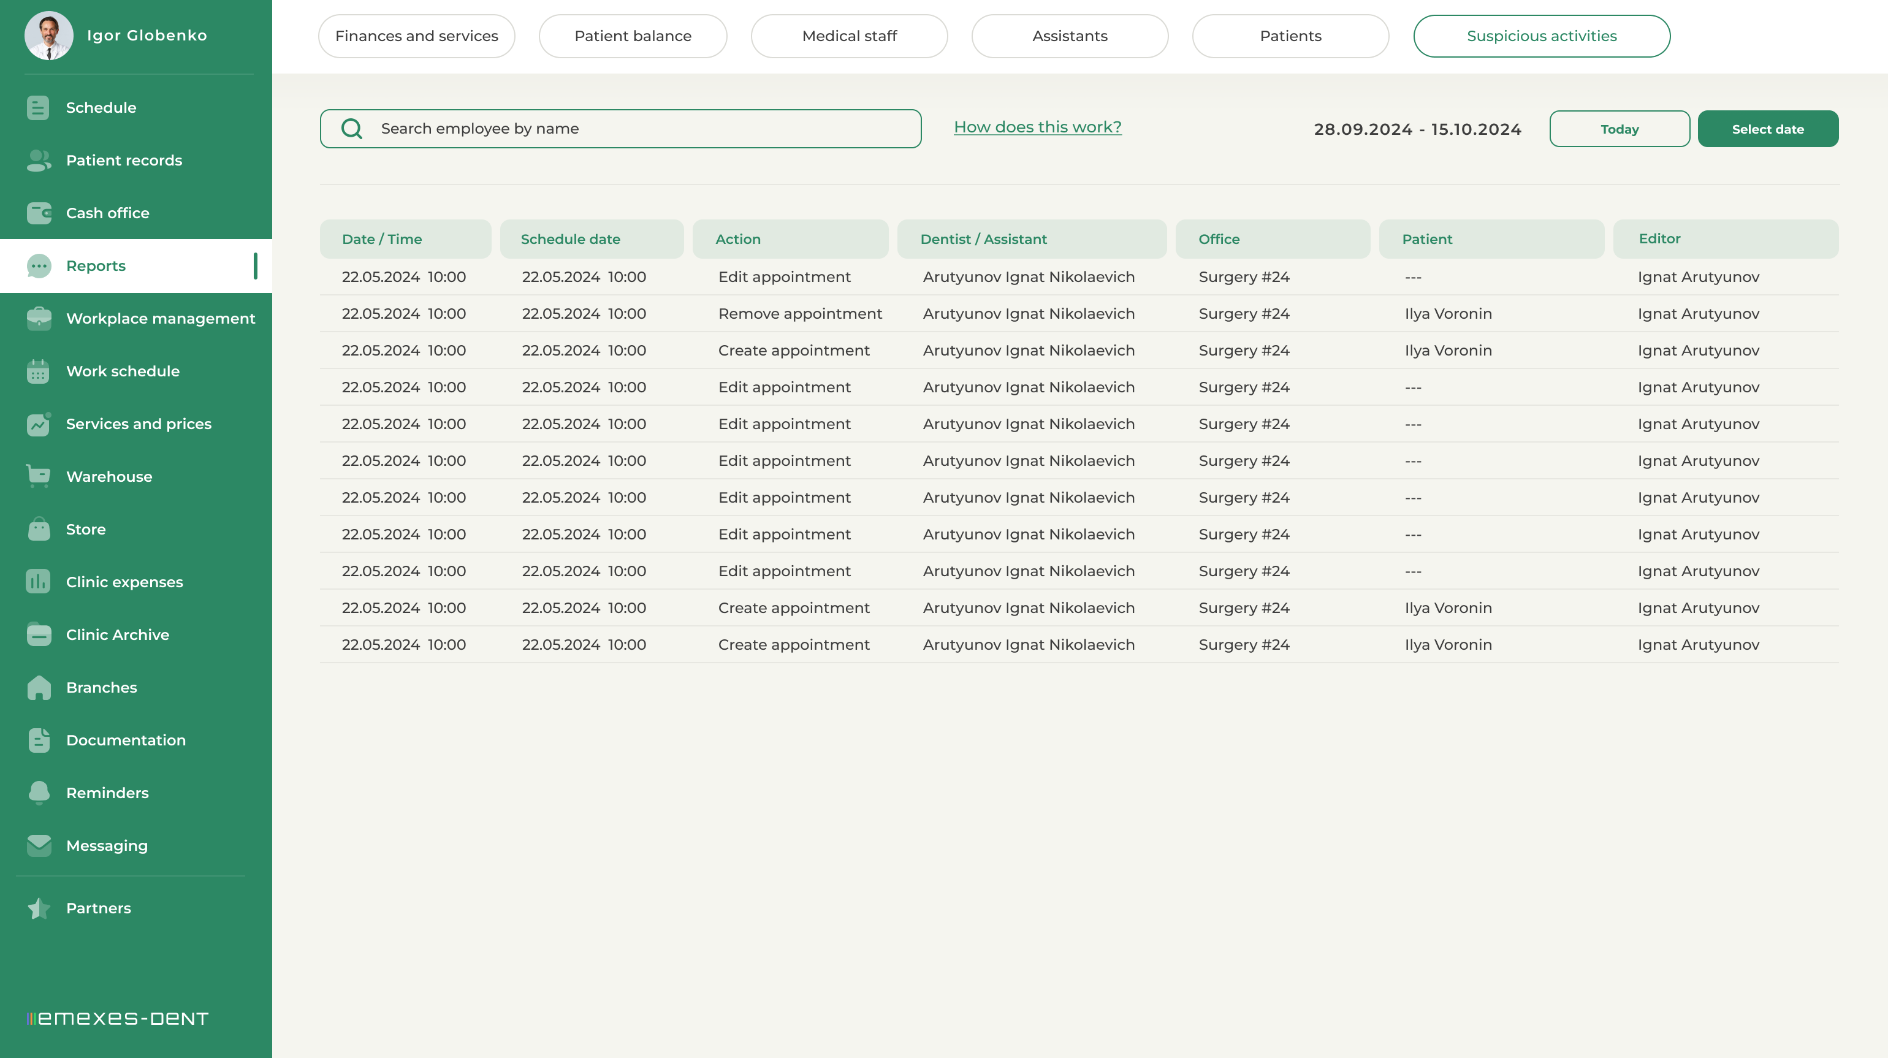Switch to the Medical staff tab
The width and height of the screenshot is (1888, 1058).
coord(849,36)
